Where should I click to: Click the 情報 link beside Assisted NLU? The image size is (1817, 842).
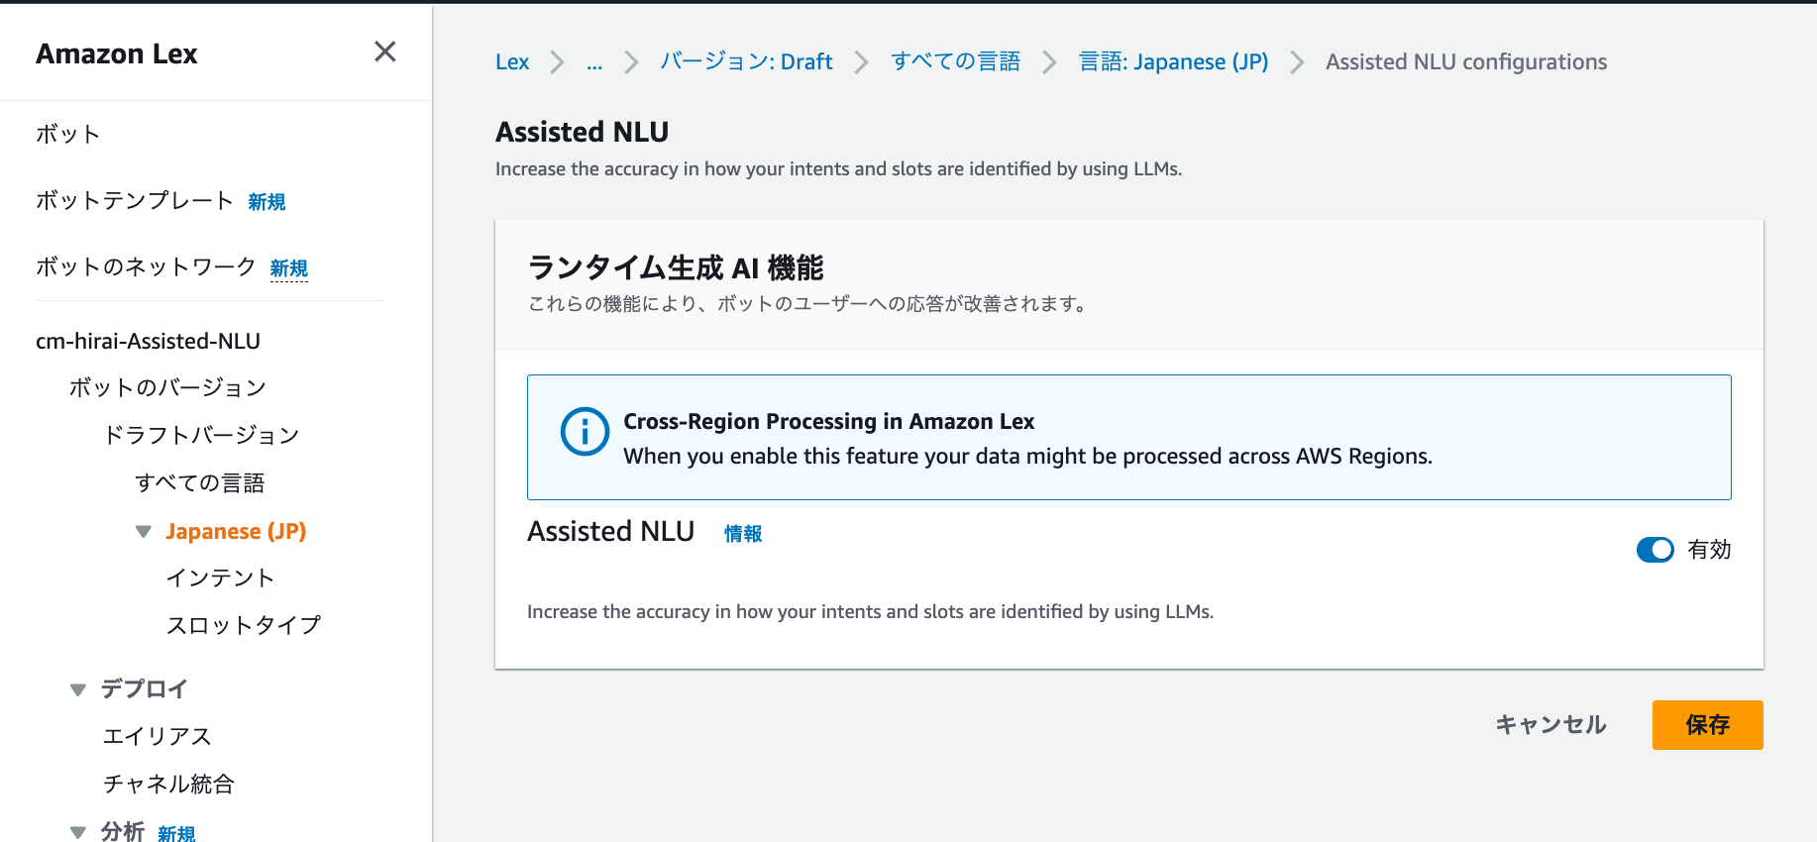click(743, 534)
